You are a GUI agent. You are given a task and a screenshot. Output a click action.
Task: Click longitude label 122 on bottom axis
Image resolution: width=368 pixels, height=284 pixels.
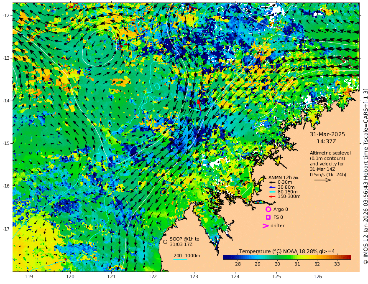tap(153, 276)
